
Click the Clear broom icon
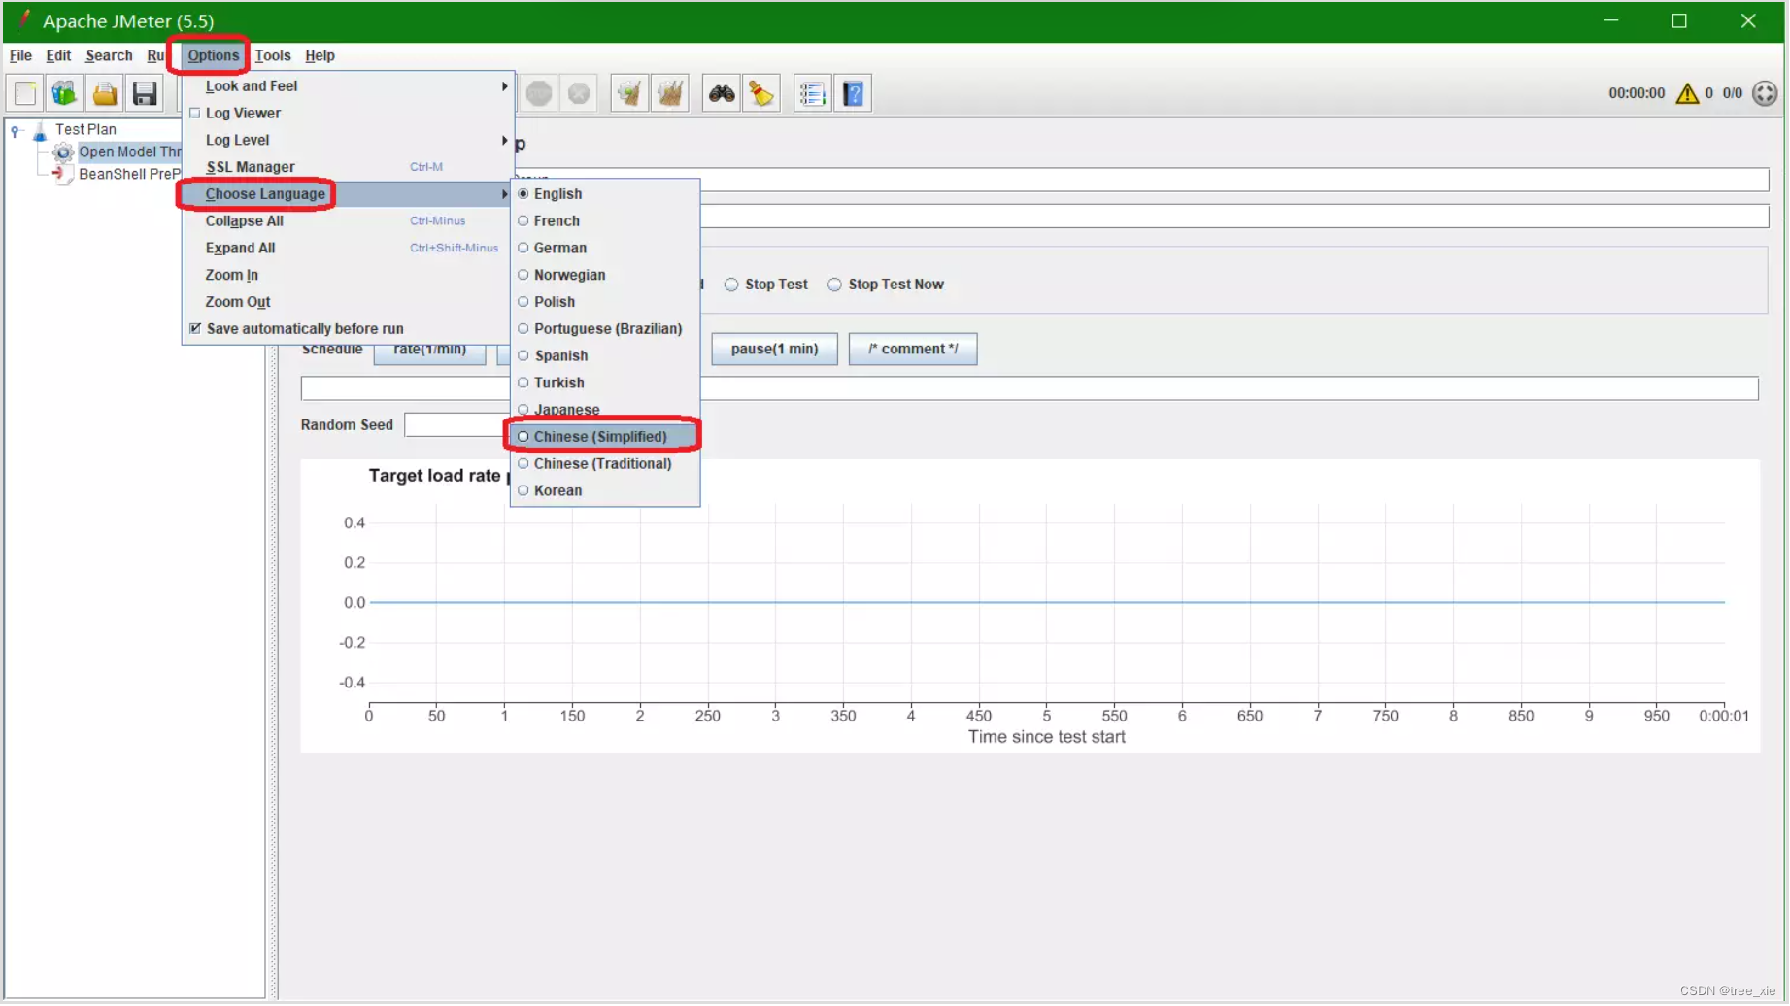(x=629, y=93)
